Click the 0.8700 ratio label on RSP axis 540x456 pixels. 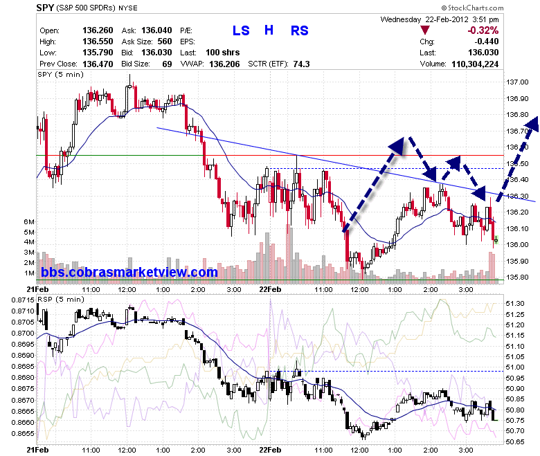coord(23,333)
